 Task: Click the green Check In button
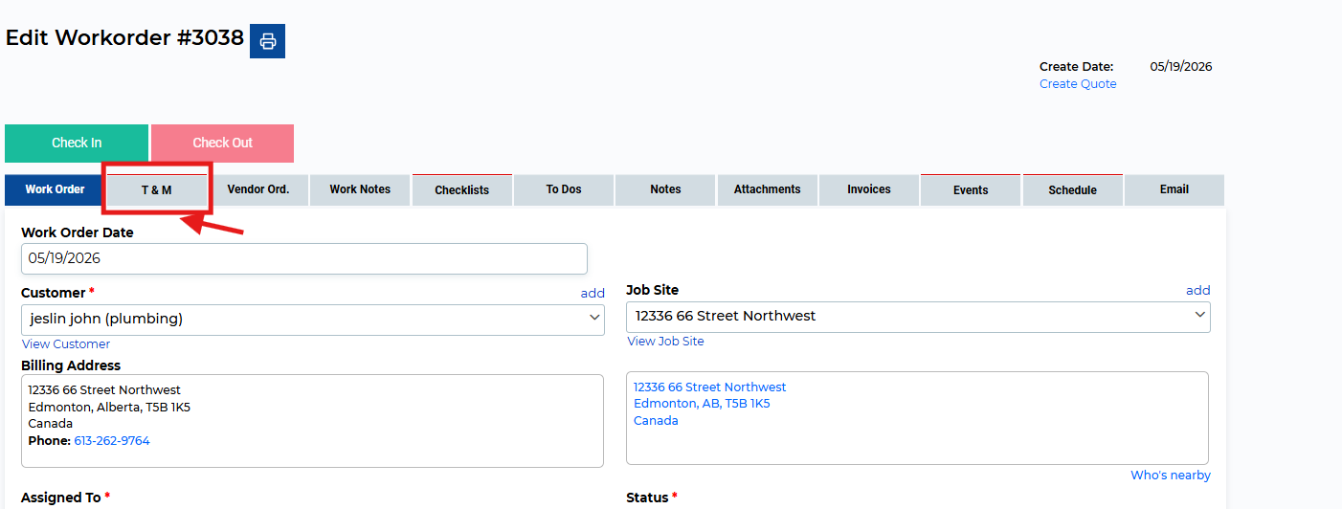tap(77, 143)
